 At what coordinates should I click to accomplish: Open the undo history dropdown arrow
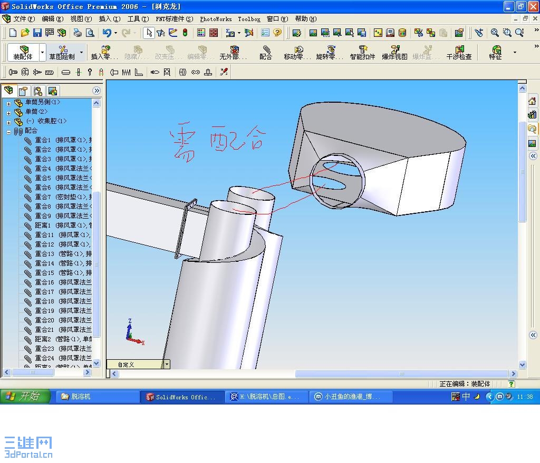tap(115, 33)
